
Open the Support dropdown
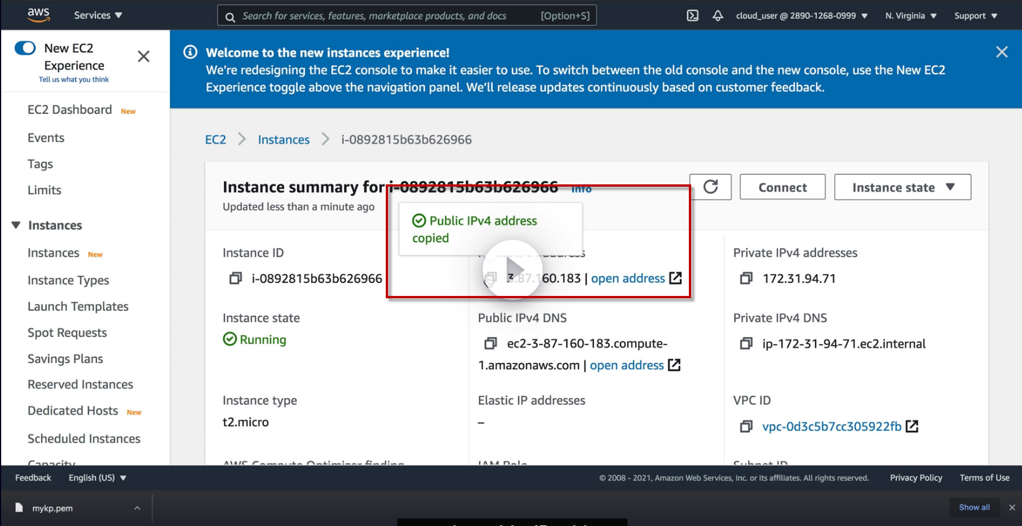click(975, 16)
